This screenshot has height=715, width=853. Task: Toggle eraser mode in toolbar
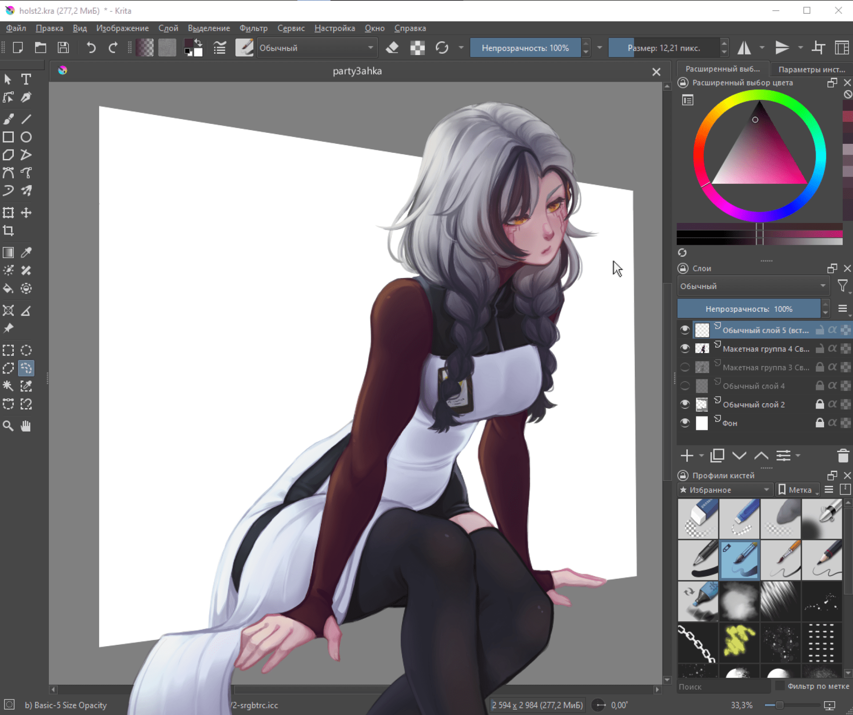click(x=392, y=48)
